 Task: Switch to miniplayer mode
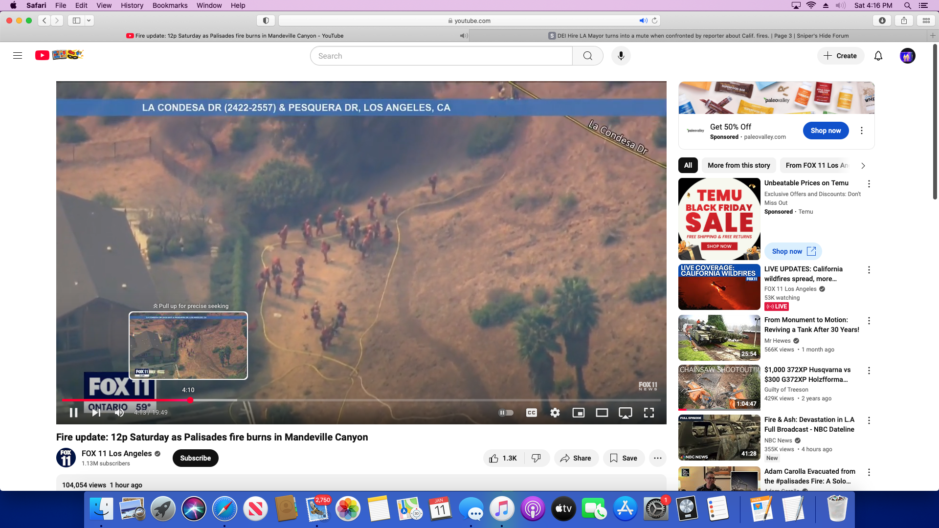point(578,413)
